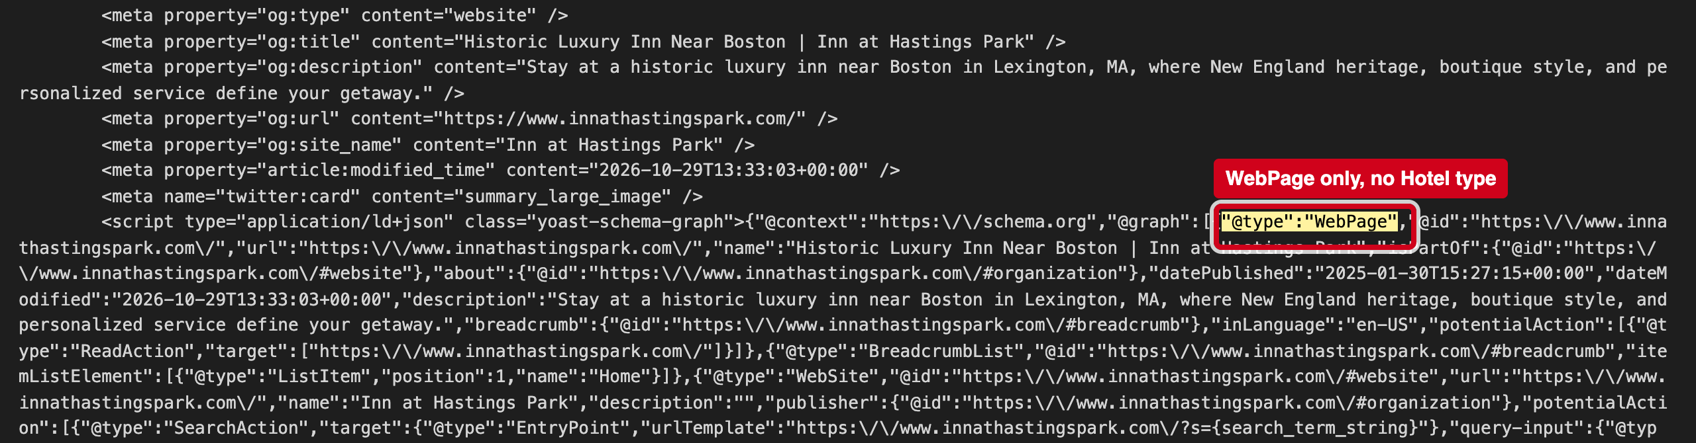Image resolution: width=1696 pixels, height=443 pixels.
Task: Click the summary_large_image content value
Action: 568,196
